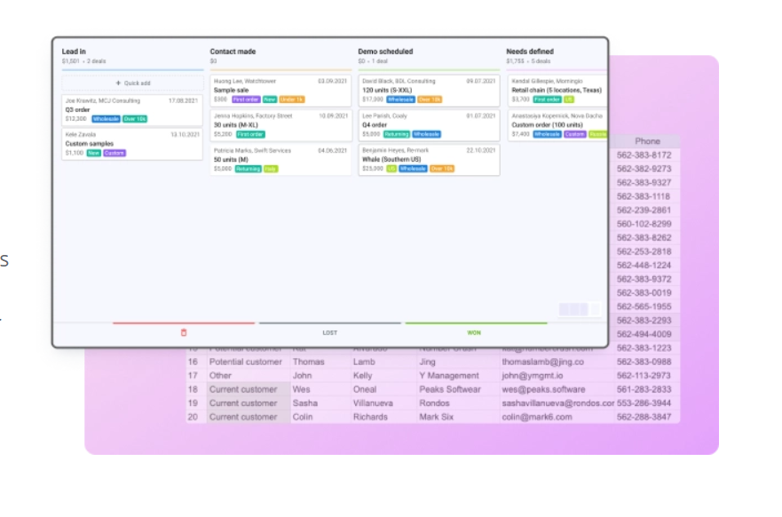Click the green "New" tag swatch
This screenshot has height=517, width=782.
point(92,153)
